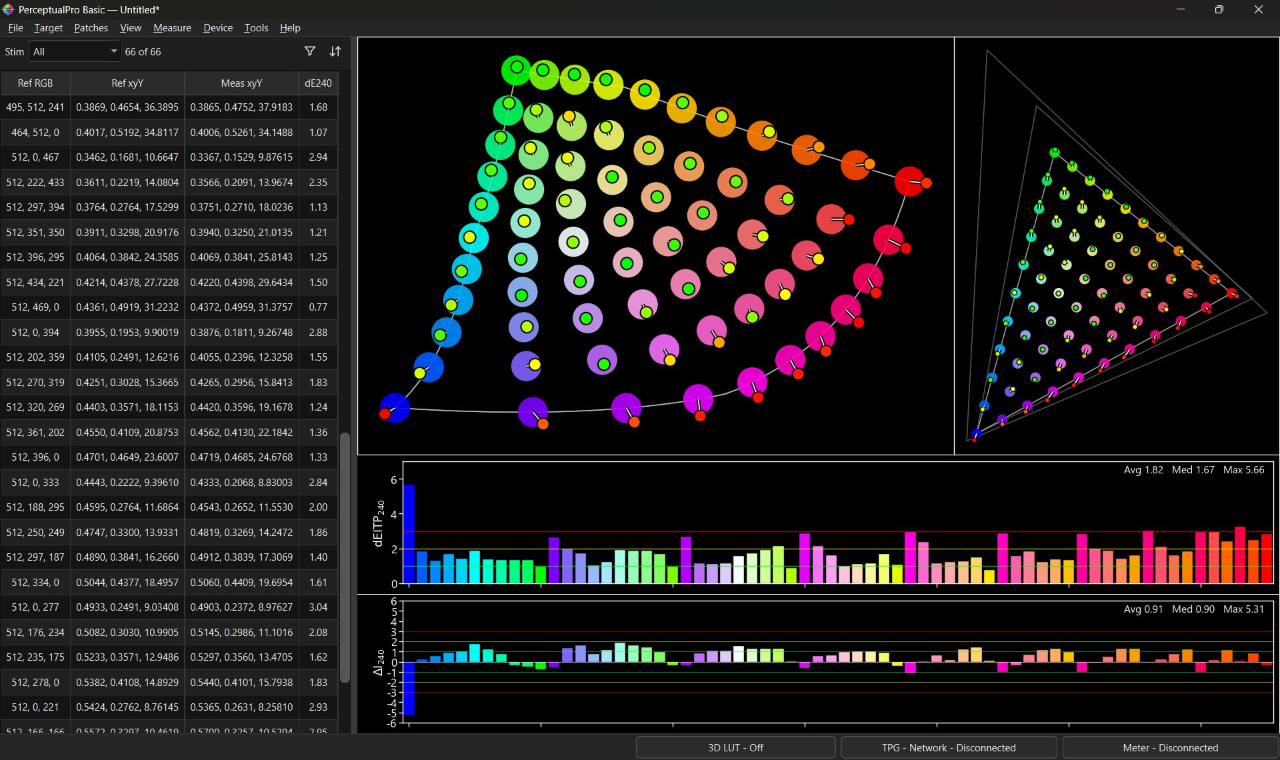Image resolution: width=1280 pixels, height=760 pixels.
Task: Sort by the Meas xyY column header
Action: click(x=241, y=83)
